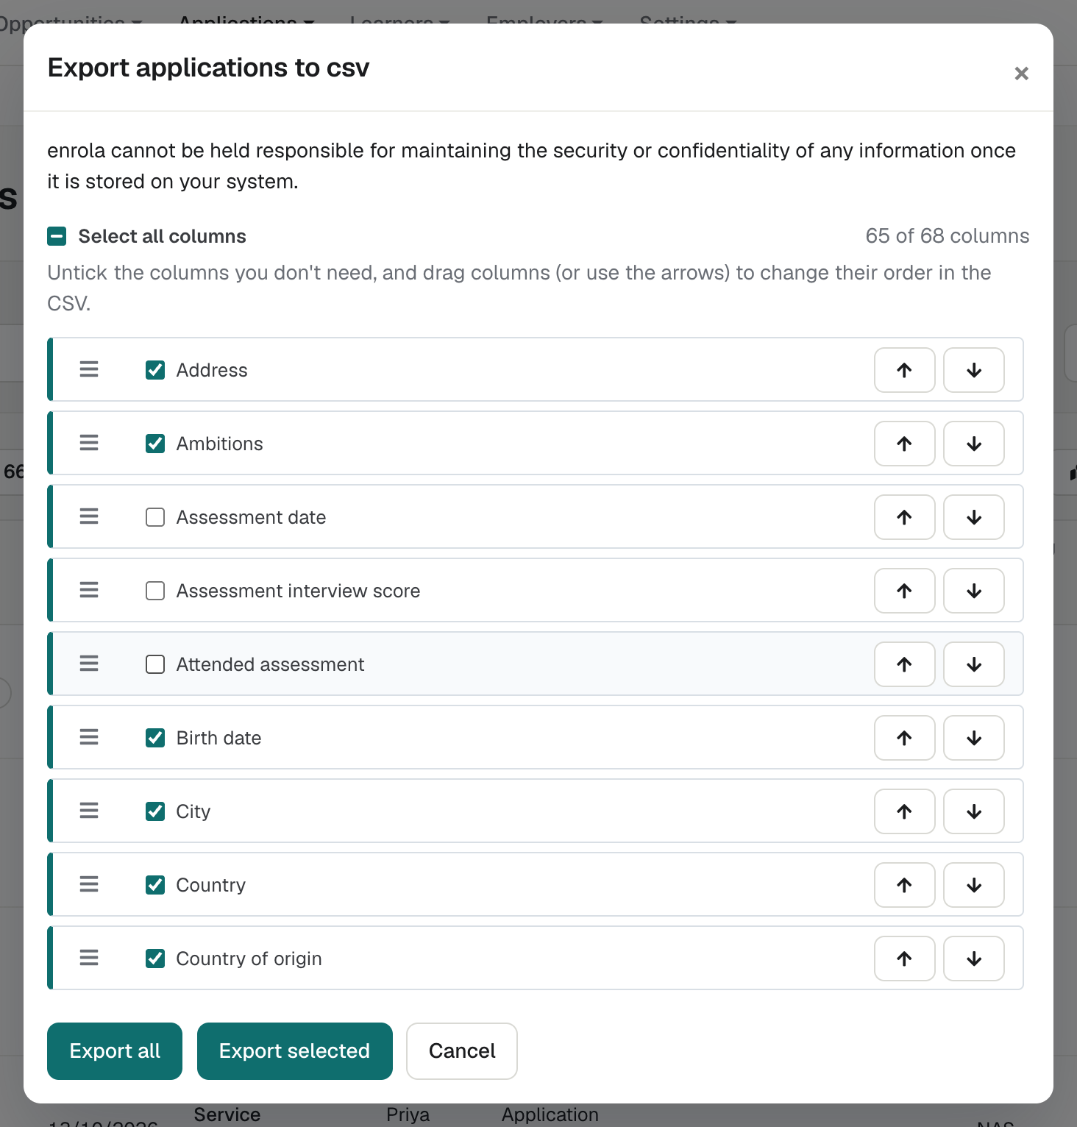Tick Assessment interview score checkbox
Screen dimensions: 1077x1127
pyautogui.click(x=155, y=591)
